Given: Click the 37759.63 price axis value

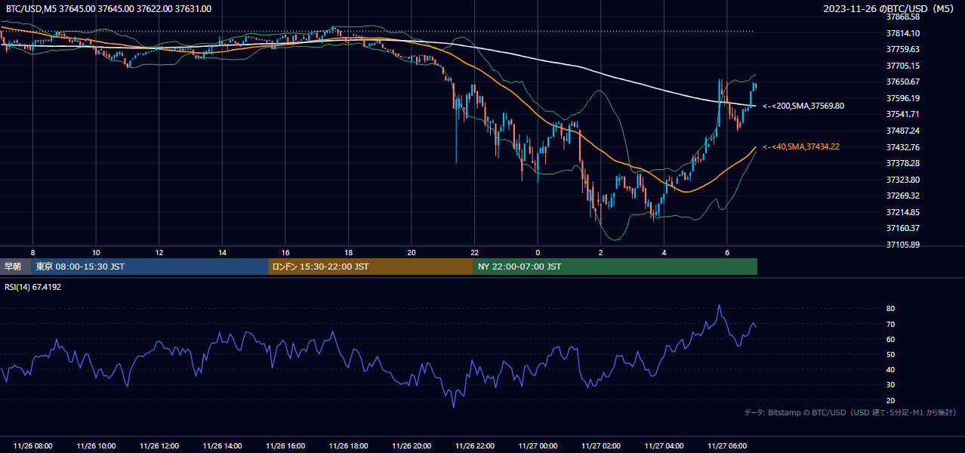Looking at the screenshot, I should (x=903, y=49).
